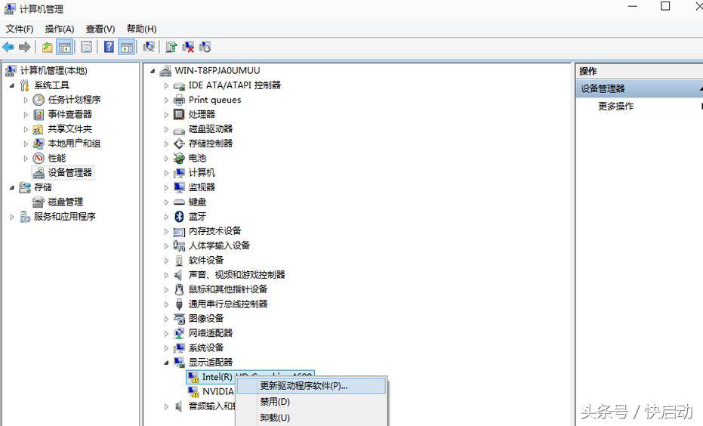
Task: Select 计算机管理(本地) root item
Action: click(x=54, y=70)
